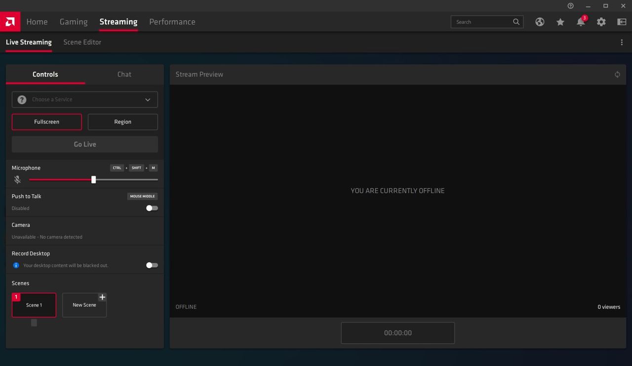
Task: Maximize the window
Action: click(606, 6)
